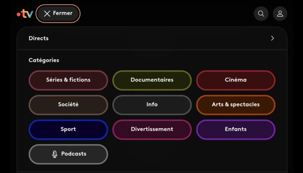
Task: Open search with the magnifier icon
Action: 261,14
